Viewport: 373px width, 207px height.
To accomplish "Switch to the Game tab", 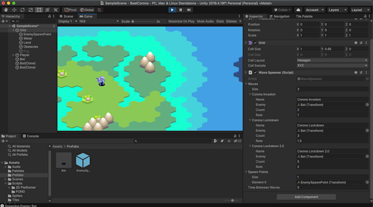I will coord(86,16).
